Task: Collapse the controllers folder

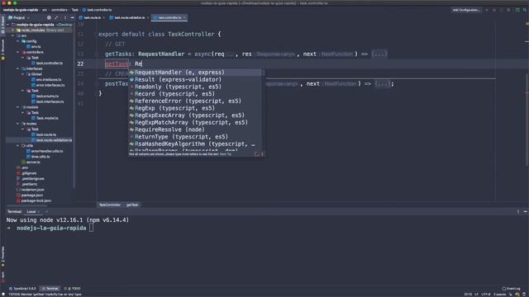Action: pos(18,52)
